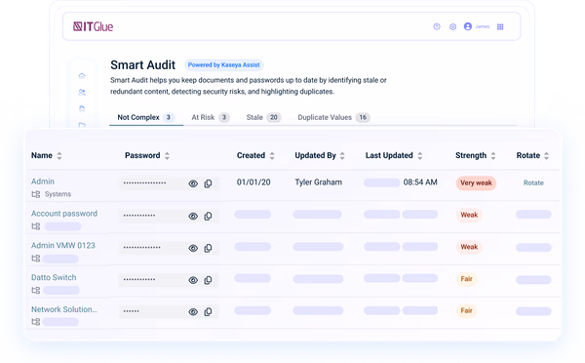Click the Weak badge for Account password
This screenshot has width=585, height=363.
[469, 215]
